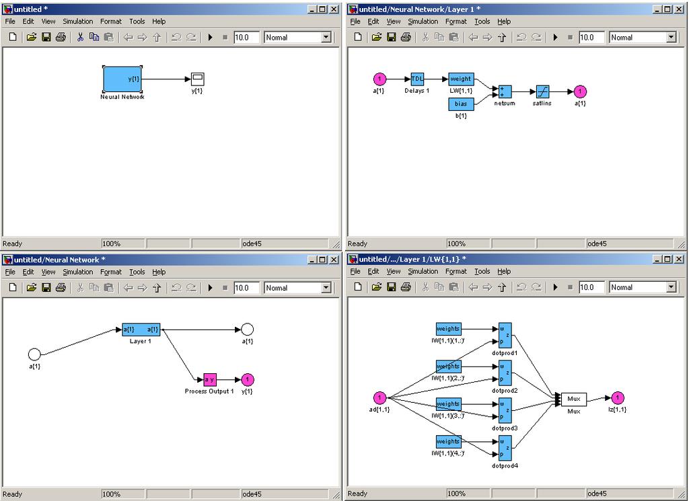Select the y{1} output port
Viewport: 689px width, 501px height.
click(248, 379)
